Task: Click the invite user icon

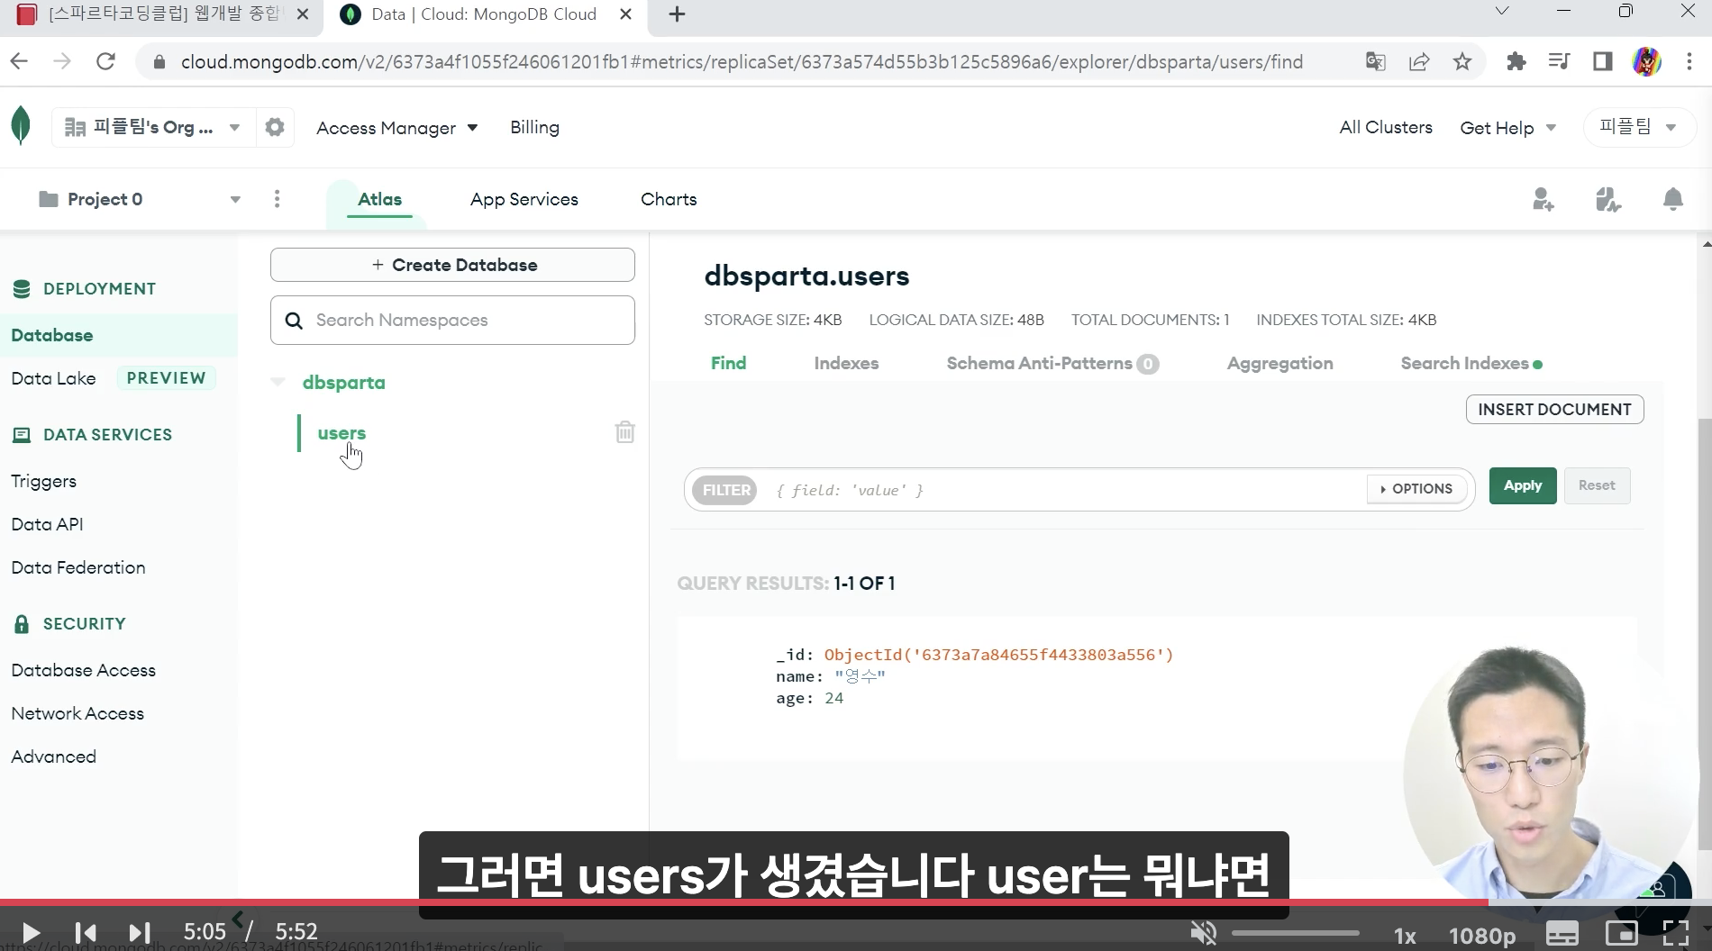Action: [1543, 199]
